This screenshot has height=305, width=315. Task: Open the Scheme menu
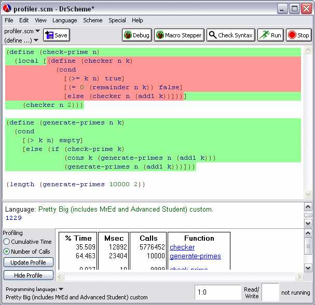coord(93,20)
